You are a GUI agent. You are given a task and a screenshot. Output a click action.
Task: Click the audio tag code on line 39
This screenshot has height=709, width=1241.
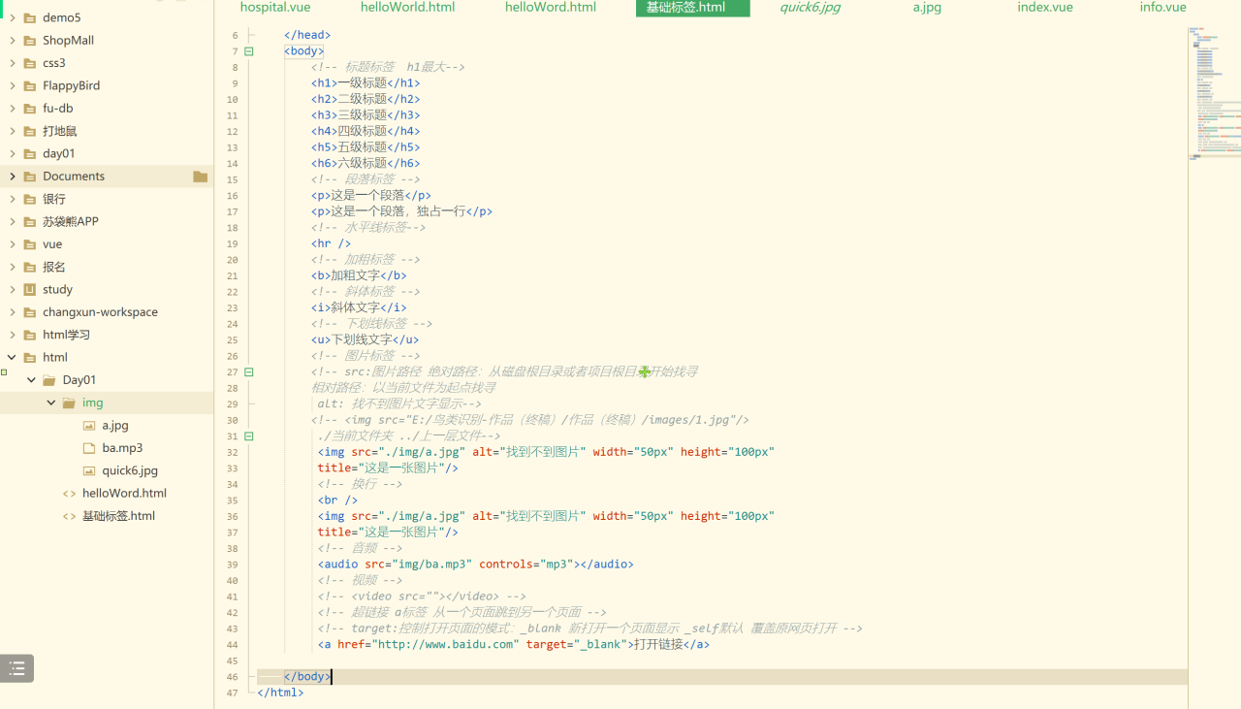[475, 564]
